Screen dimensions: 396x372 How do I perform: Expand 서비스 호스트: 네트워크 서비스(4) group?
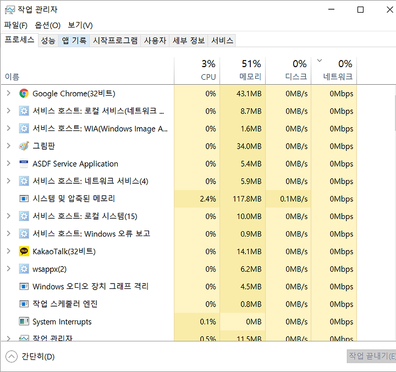pyautogui.click(x=9, y=181)
